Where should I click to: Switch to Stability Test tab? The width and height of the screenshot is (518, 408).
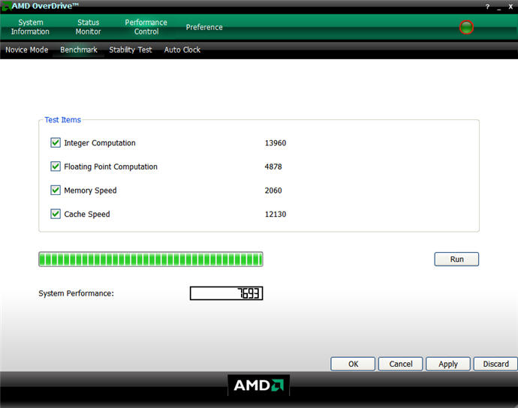click(x=131, y=49)
